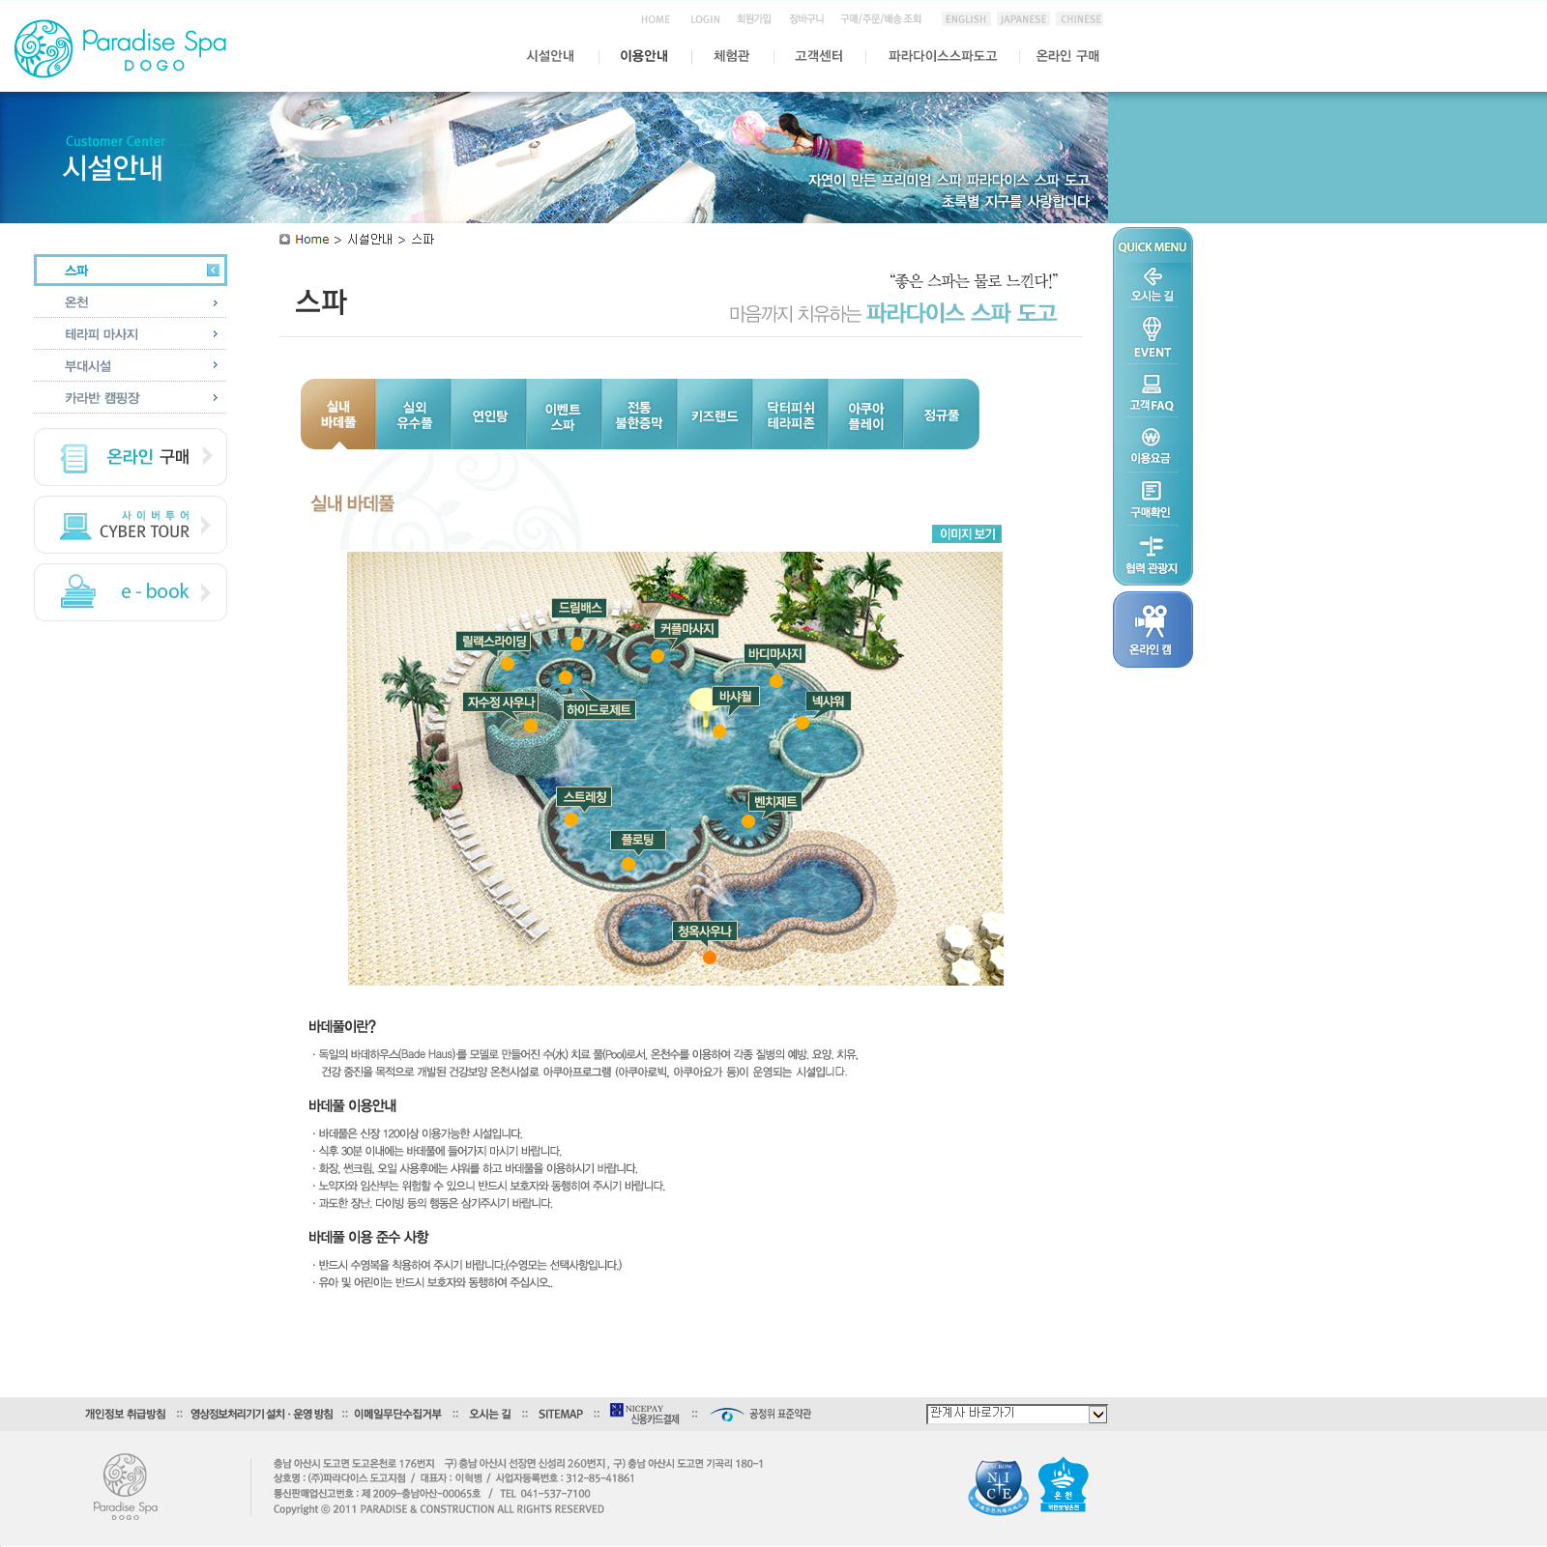Open the EVENT balloon icon in Quick Menu

tap(1152, 329)
